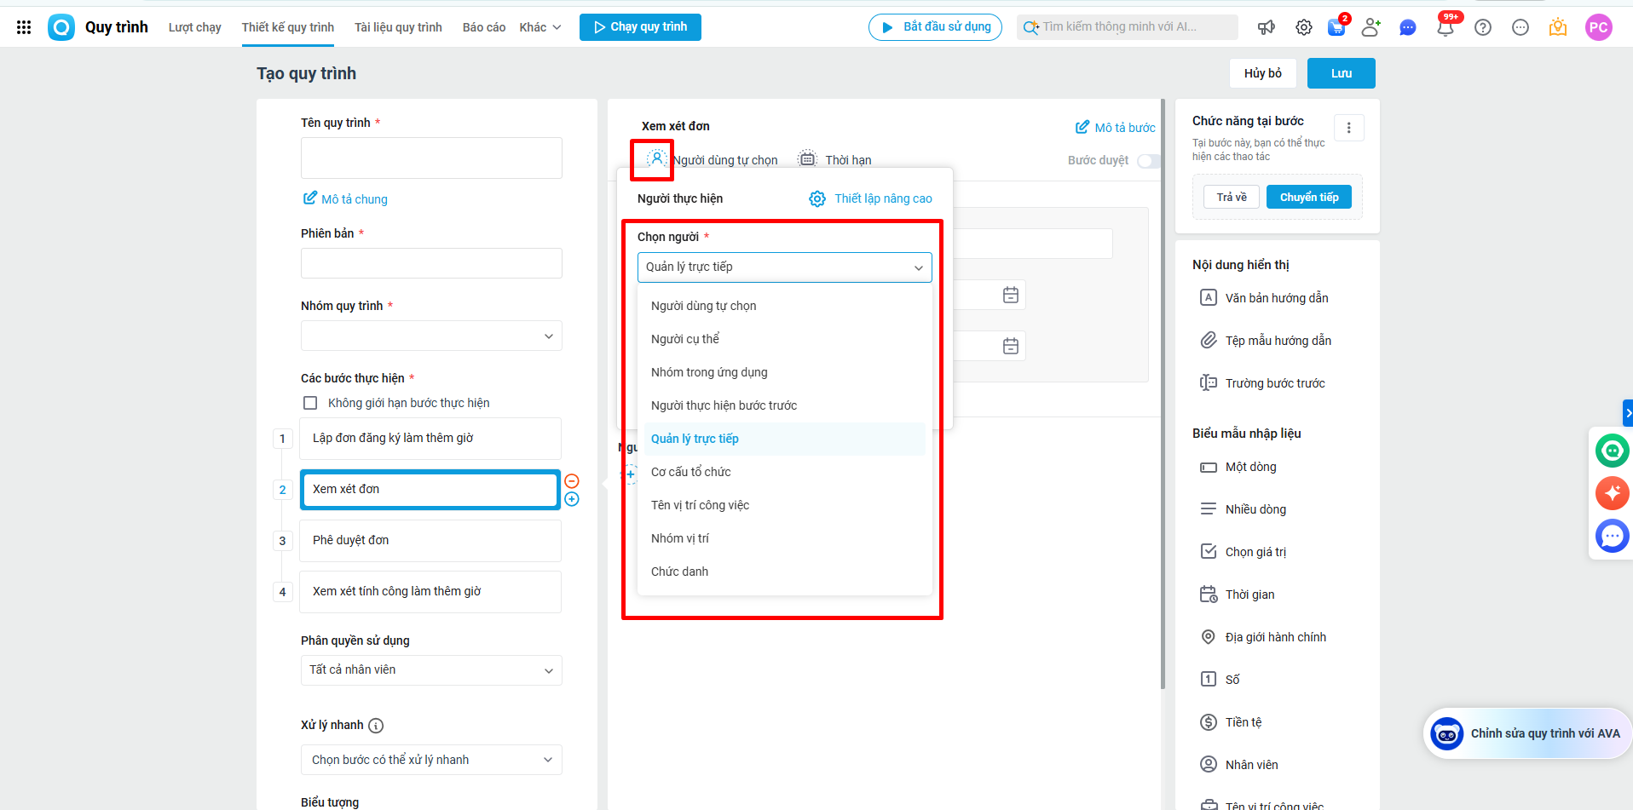Open three-dot menu in Chức năng tại bước
This screenshot has width=1633, height=810.
[x=1348, y=128]
